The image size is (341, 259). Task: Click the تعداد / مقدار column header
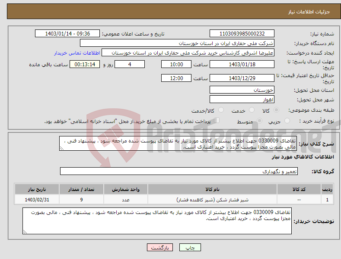tap(81, 189)
